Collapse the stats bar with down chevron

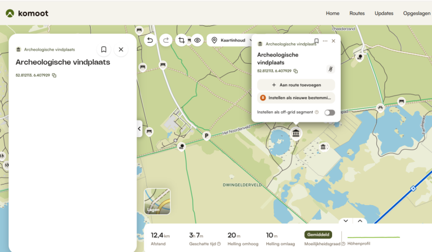(x=346, y=221)
